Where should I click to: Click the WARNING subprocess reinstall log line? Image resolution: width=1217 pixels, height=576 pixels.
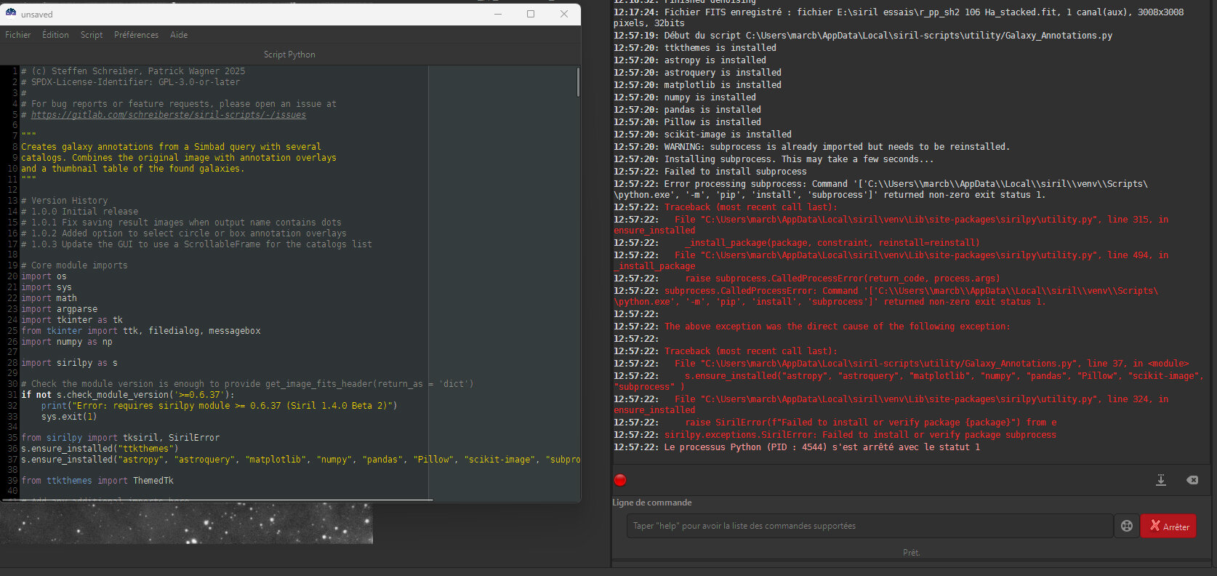(811, 147)
